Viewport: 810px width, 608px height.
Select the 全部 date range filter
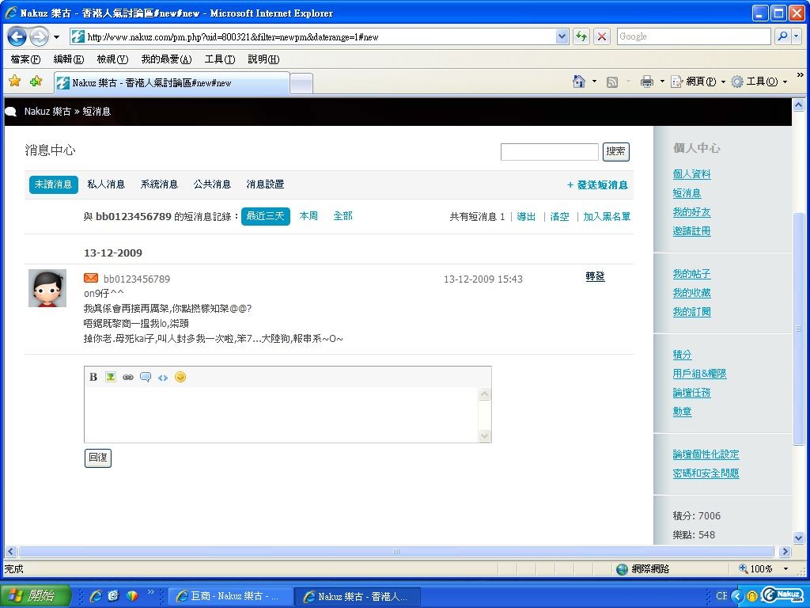click(x=343, y=216)
